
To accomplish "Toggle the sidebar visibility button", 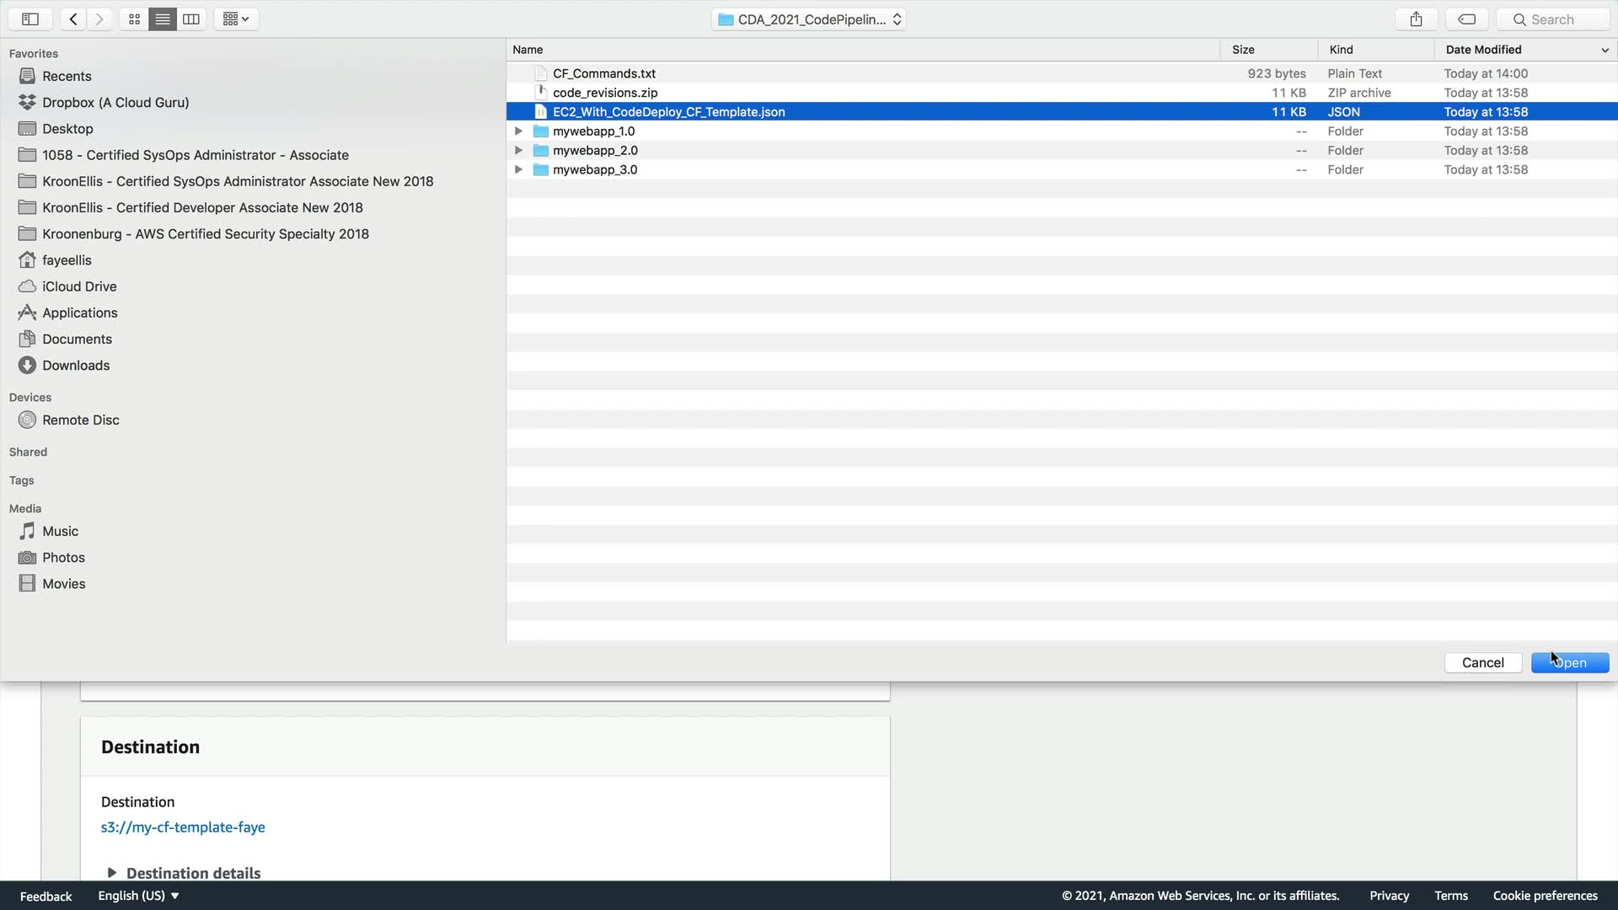I will pyautogui.click(x=30, y=19).
